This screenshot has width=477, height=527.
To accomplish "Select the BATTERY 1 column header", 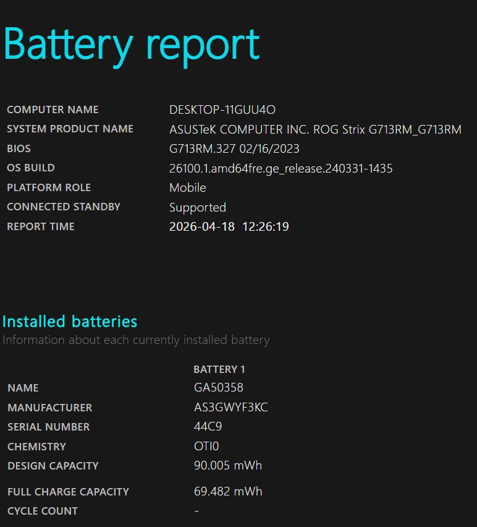I will point(219,369).
